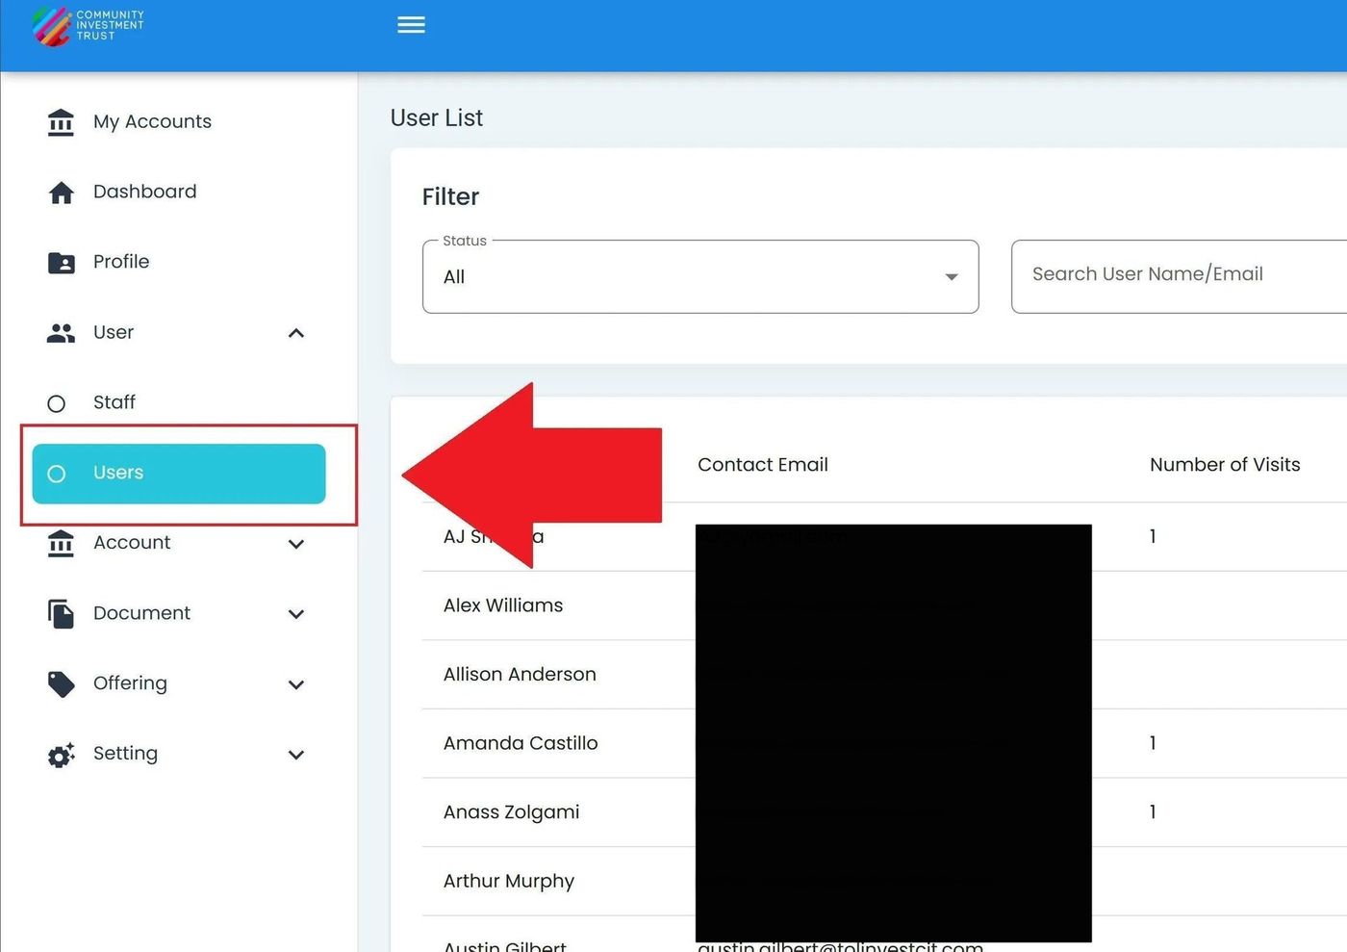Select the Users circle bullet

coord(57,474)
